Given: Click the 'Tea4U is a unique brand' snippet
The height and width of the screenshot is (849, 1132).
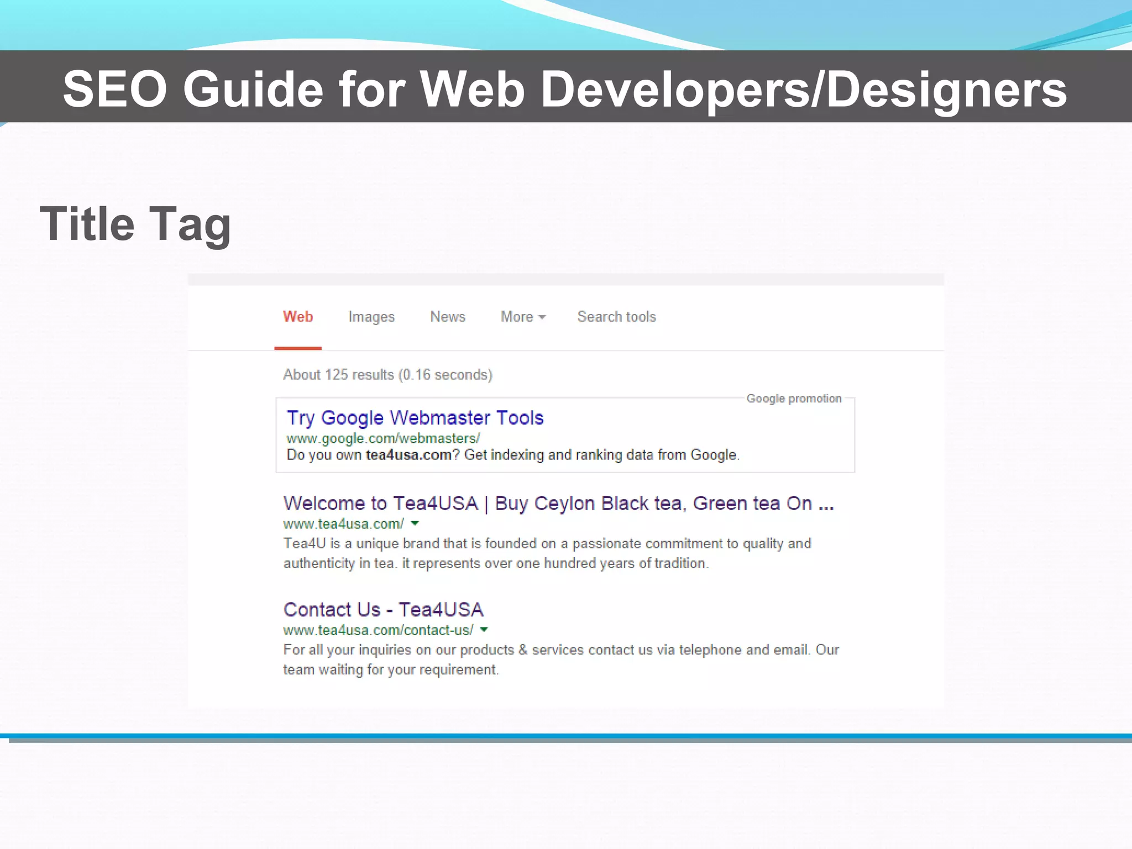Looking at the screenshot, I should pos(547,553).
